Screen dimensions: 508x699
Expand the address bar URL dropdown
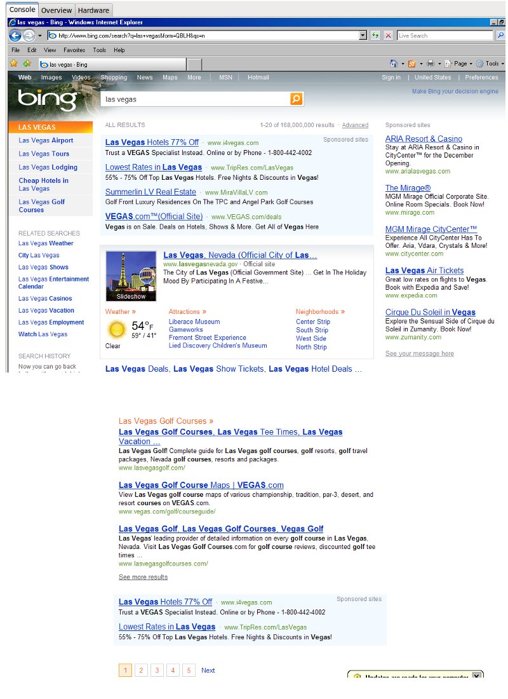tap(363, 35)
